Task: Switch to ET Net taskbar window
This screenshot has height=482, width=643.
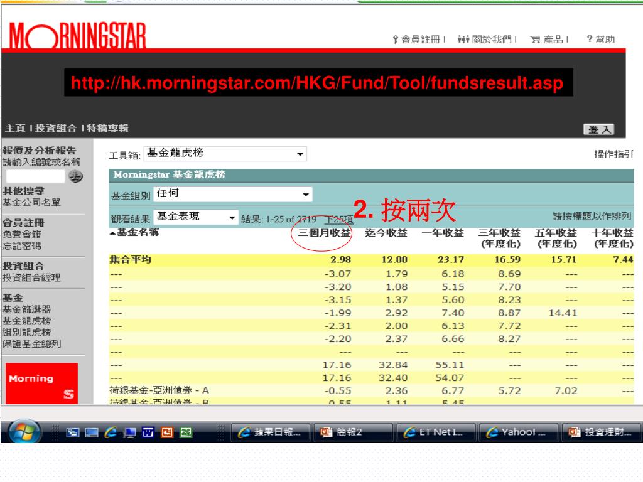Action: (x=436, y=432)
